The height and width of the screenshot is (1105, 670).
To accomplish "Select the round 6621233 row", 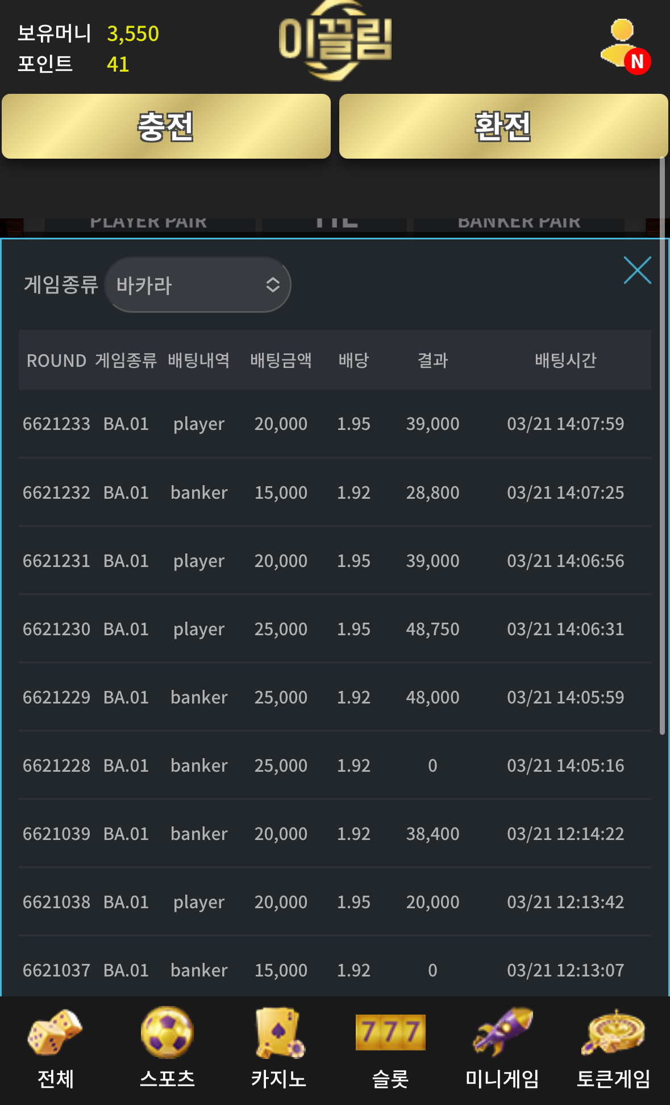I will click(x=335, y=424).
